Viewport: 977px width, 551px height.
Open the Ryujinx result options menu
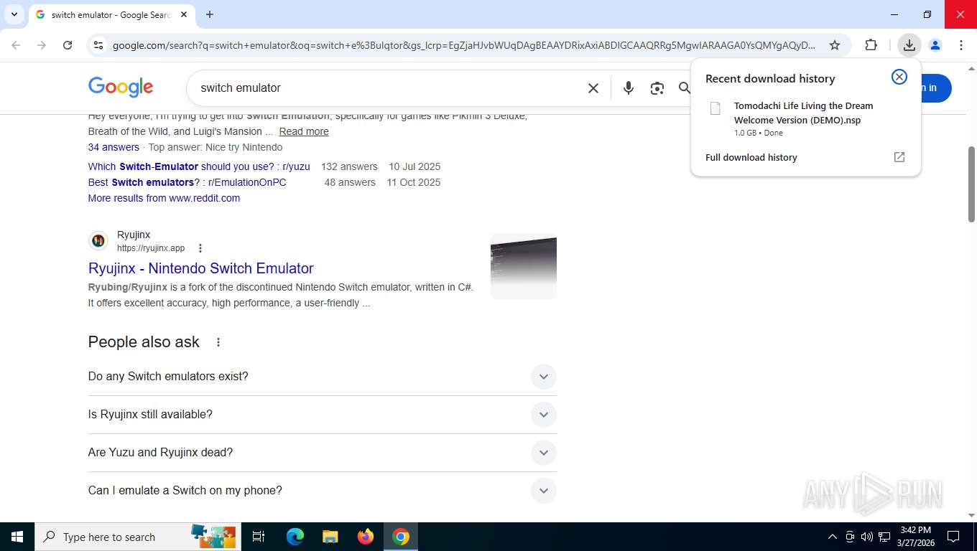[x=200, y=248]
